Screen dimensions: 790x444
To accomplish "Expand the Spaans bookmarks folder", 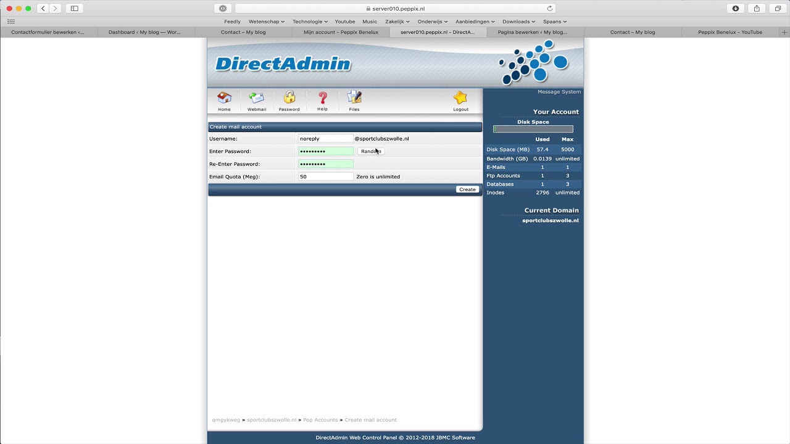I will pos(555,22).
